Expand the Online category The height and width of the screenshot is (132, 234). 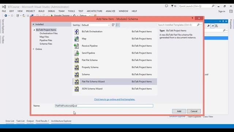click(33, 49)
